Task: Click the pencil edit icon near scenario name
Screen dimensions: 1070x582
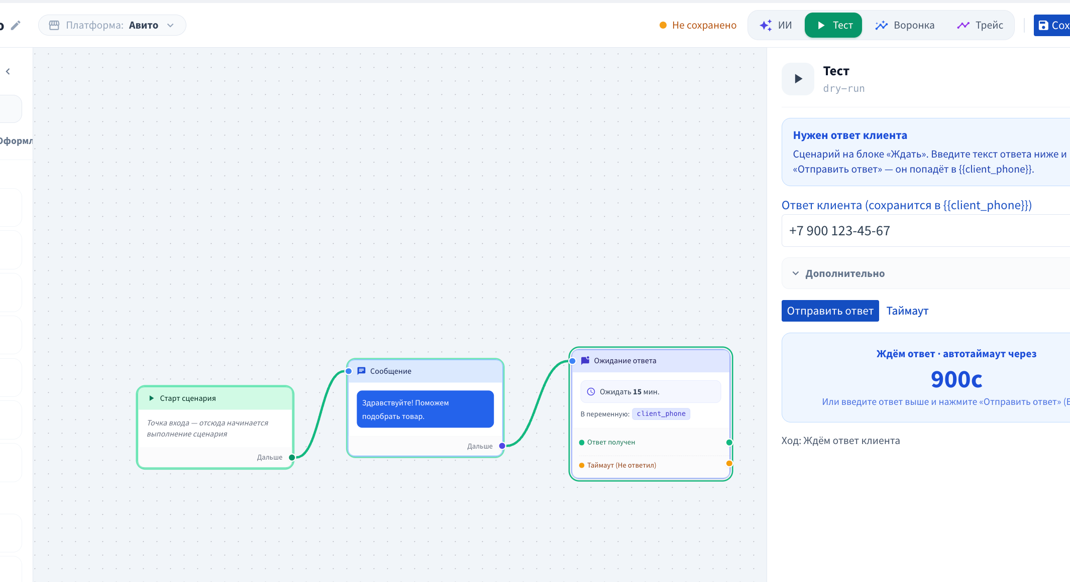Action: pos(16,25)
